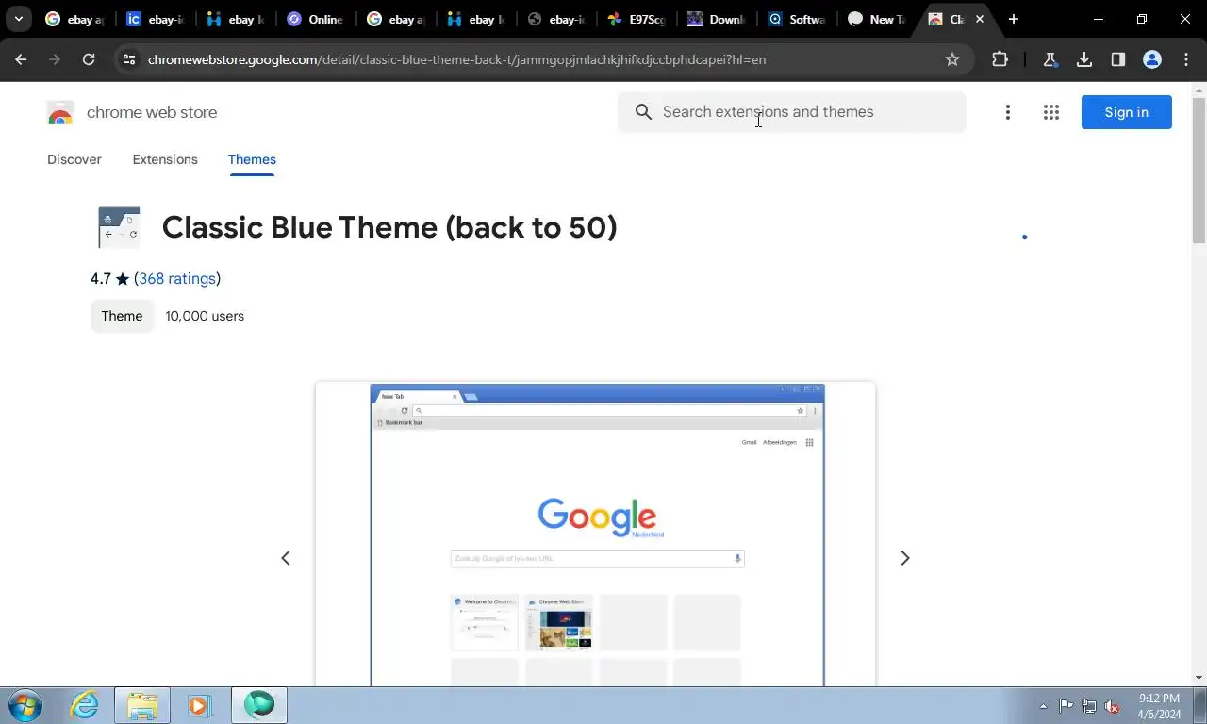
Task: Select the Themes section
Action: (x=252, y=159)
